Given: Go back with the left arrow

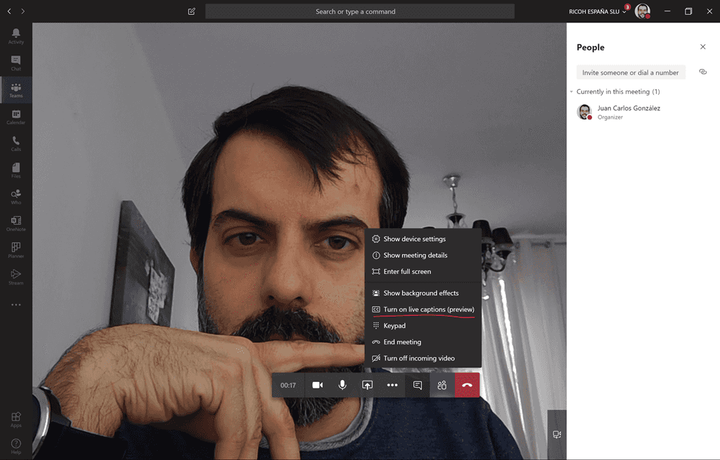Looking at the screenshot, I should 9,11.
